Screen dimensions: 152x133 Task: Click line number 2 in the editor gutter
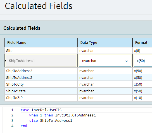12,115
